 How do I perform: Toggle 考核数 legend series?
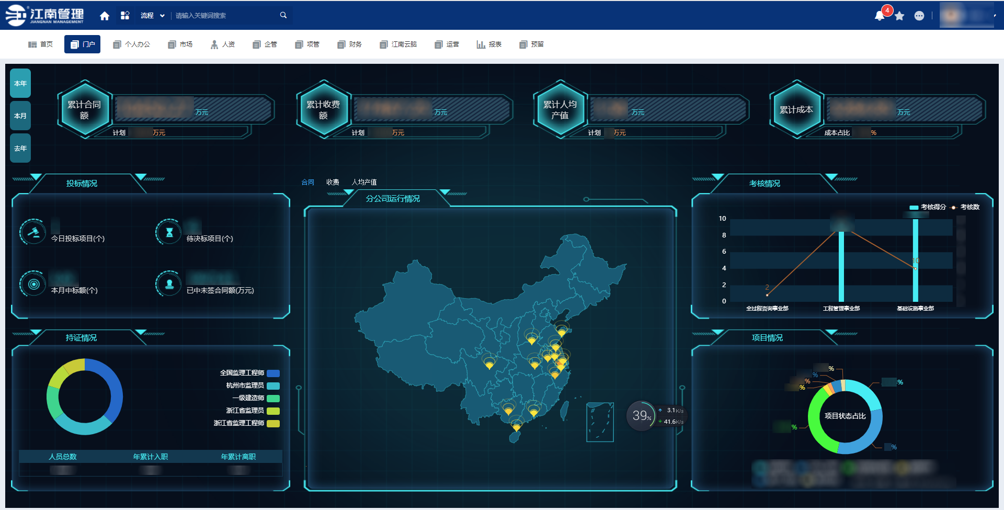point(965,207)
